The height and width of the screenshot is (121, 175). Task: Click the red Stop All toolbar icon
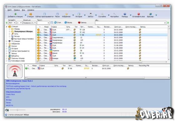[138, 14]
